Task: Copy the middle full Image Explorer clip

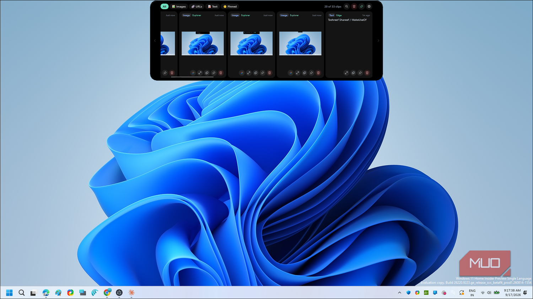Action: pos(255,73)
